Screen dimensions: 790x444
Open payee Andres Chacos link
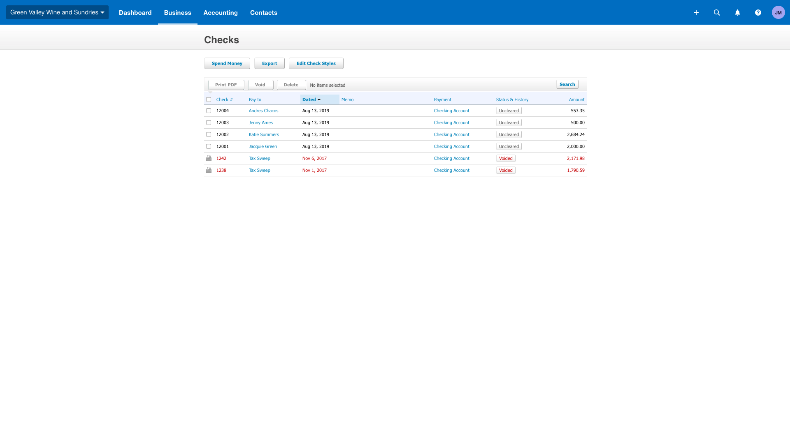(x=264, y=111)
